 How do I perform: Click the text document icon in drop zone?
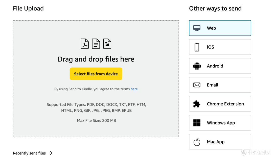click(96, 44)
